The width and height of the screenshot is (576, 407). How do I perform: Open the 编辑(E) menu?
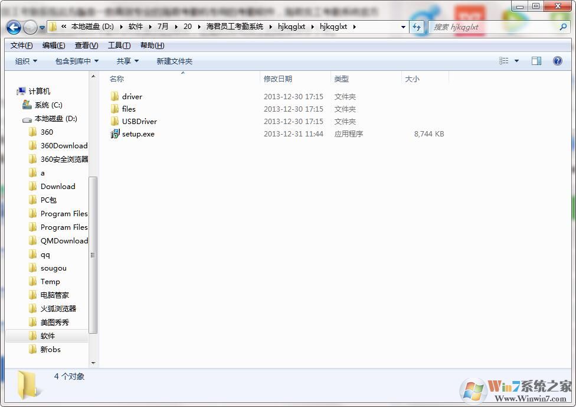coord(54,45)
